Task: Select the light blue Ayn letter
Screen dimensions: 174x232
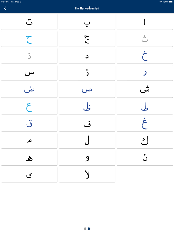Action: tap(29, 107)
